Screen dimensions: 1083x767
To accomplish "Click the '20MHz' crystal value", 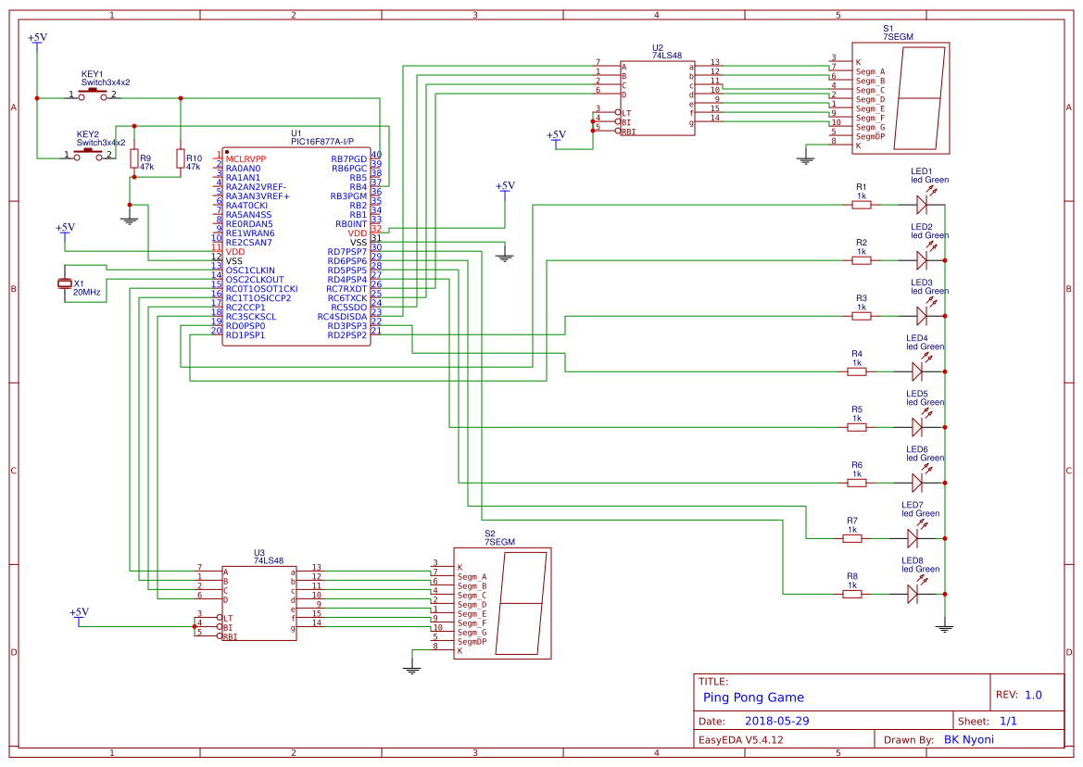I will coord(87,292).
